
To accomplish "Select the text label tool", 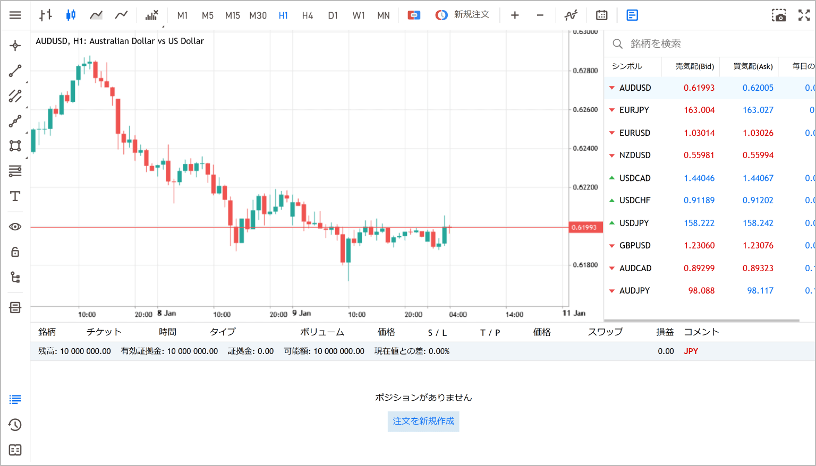I will (x=15, y=196).
